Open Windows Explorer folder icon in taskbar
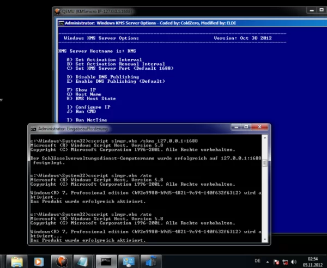 pyautogui.click(x=18, y=261)
